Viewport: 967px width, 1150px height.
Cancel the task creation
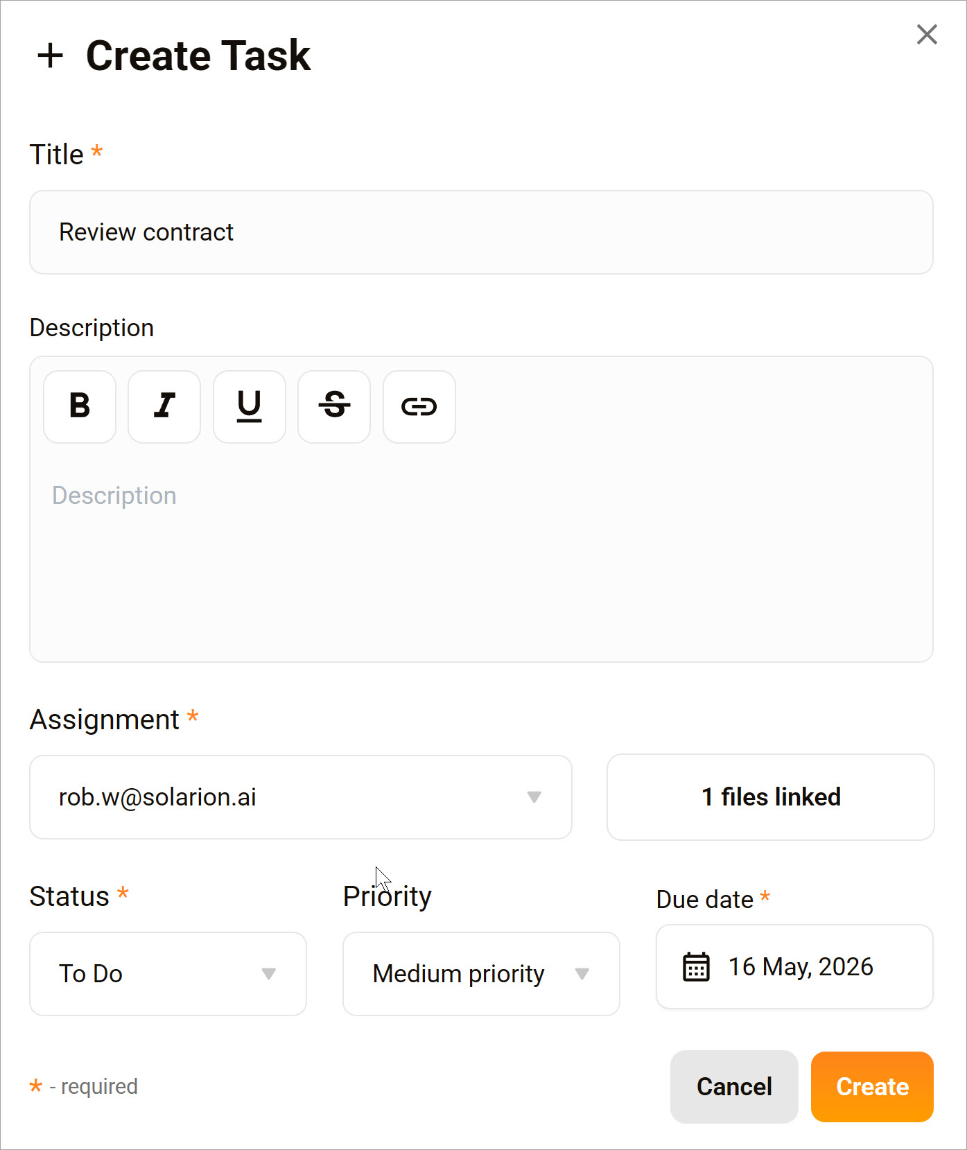coord(734,1086)
